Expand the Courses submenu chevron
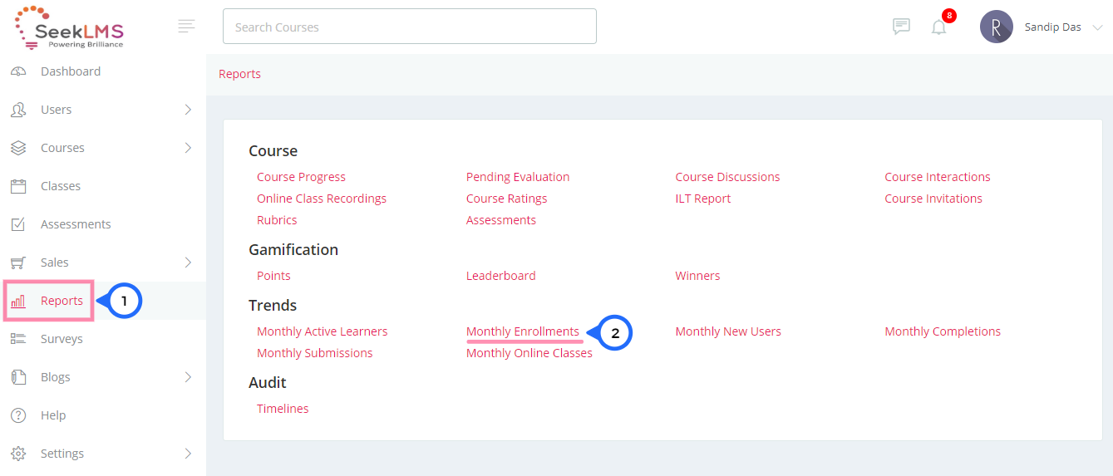 [188, 148]
